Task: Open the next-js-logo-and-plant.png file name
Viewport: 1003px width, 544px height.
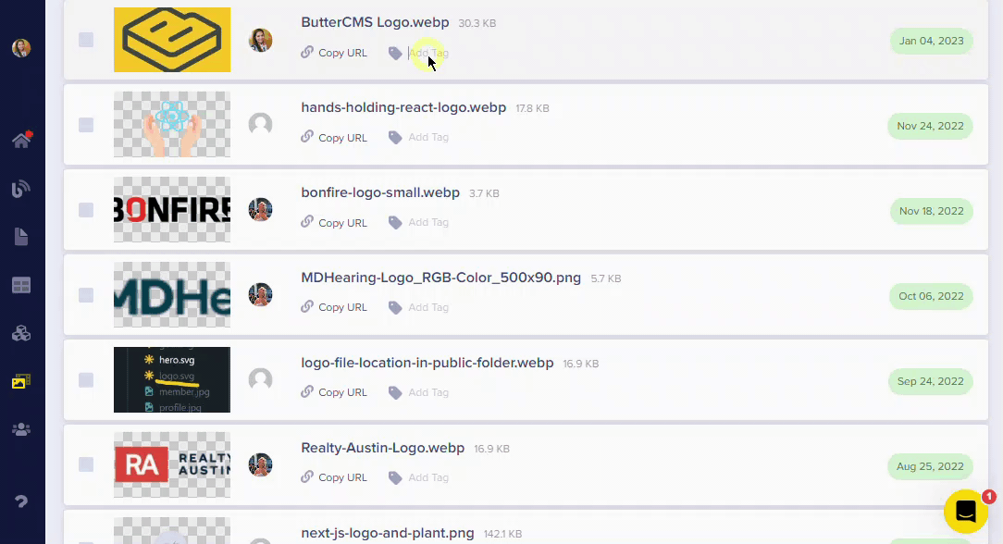Action: (x=388, y=533)
